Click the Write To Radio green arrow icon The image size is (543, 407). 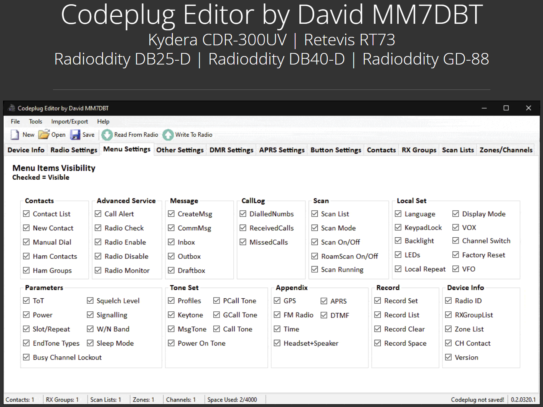click(x=168, y=134)
